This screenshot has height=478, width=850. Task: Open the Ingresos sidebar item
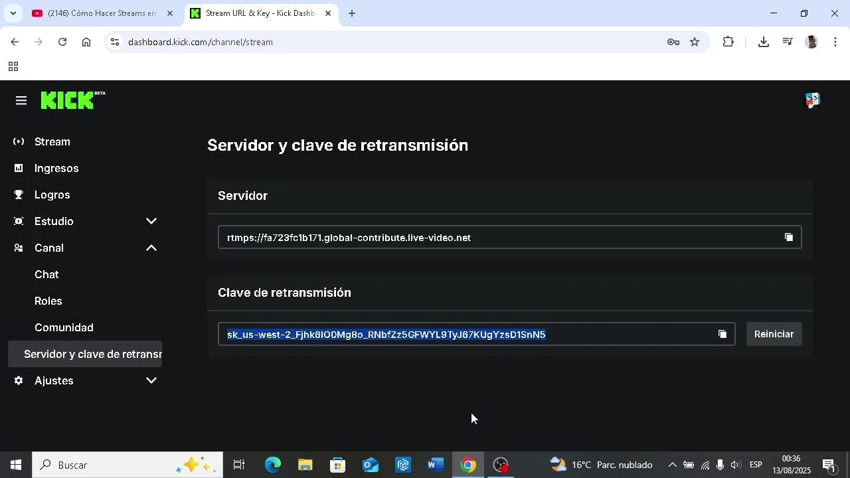click(x=85, y=168)
